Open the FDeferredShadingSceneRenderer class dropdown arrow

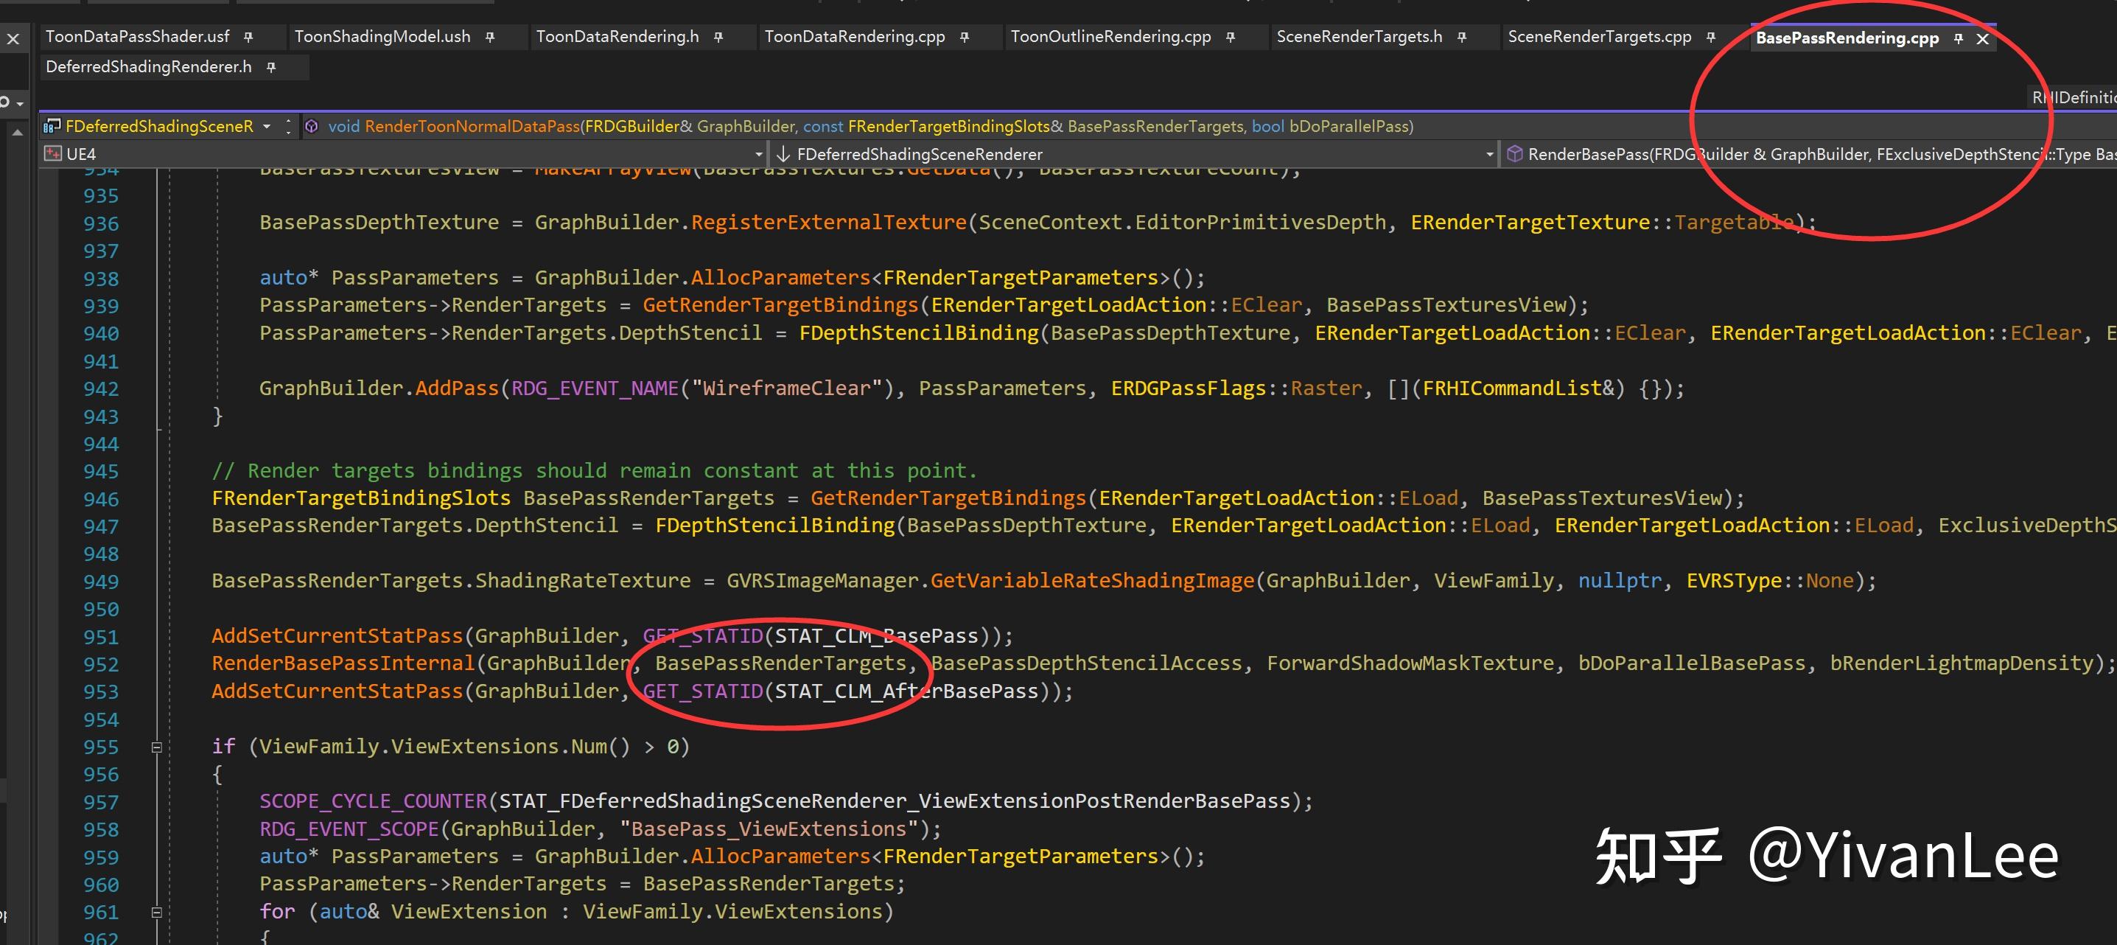[1489, 154]
